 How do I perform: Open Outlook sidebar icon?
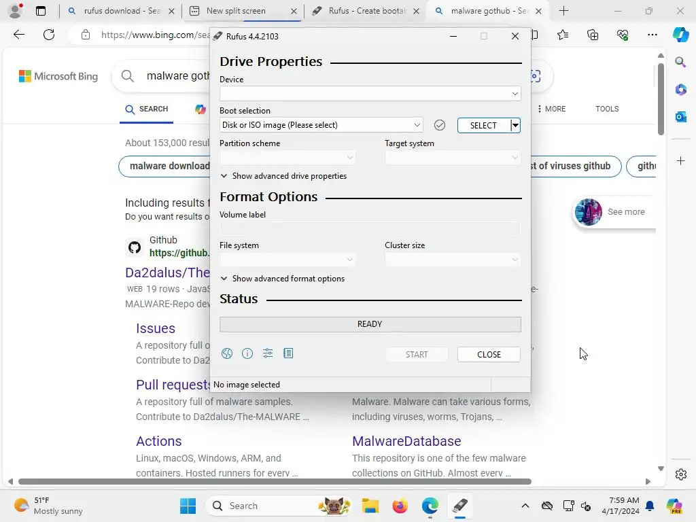pos(680,117)
